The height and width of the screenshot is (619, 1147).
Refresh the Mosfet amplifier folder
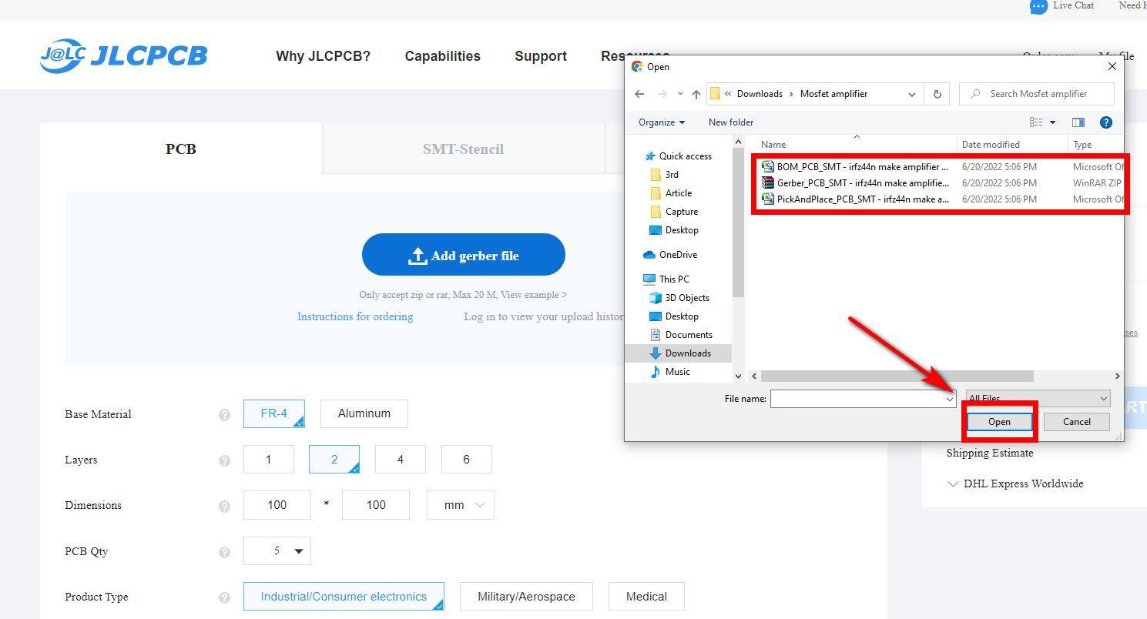(x=937, y=94)
